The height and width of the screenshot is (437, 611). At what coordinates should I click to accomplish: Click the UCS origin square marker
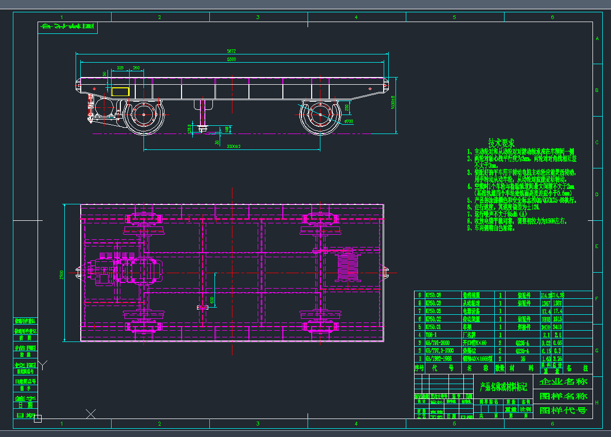(x=38, y=419)
